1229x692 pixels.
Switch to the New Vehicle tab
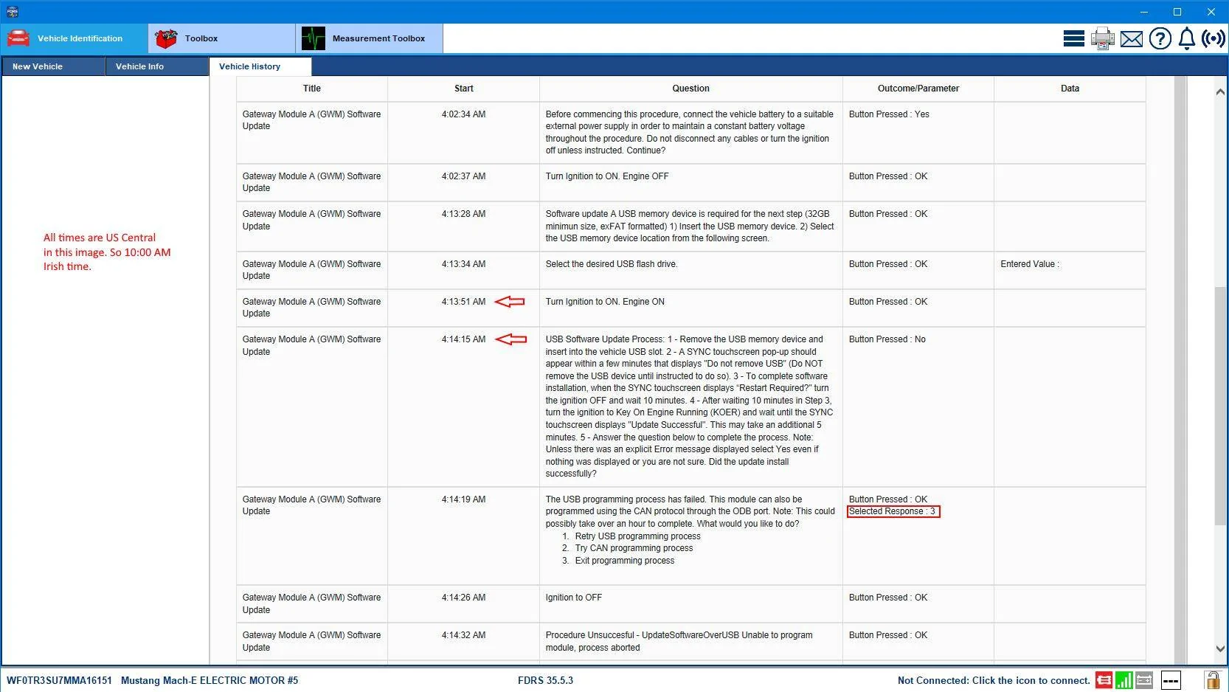(53, 66)
